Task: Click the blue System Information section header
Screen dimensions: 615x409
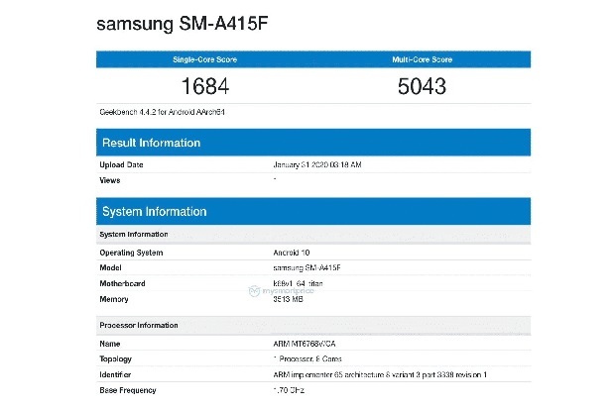Action: (313, 212)
